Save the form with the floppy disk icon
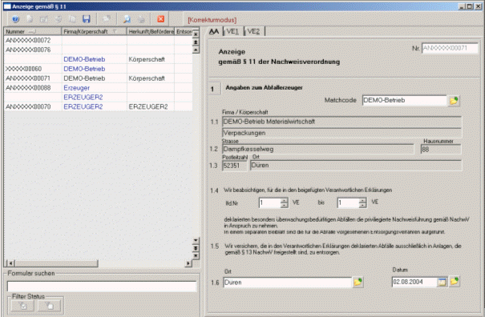 87,19
